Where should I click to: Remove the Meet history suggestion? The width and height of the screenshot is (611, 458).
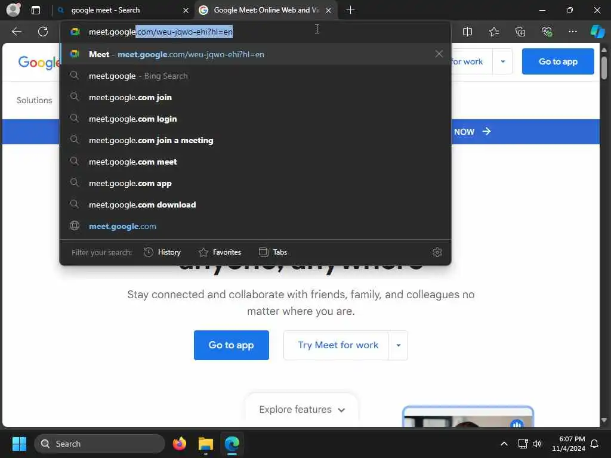click(439, 54)
